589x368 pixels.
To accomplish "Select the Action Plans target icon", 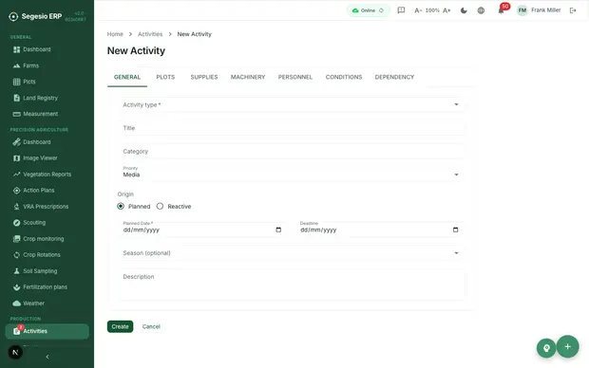I will (16, 191).
